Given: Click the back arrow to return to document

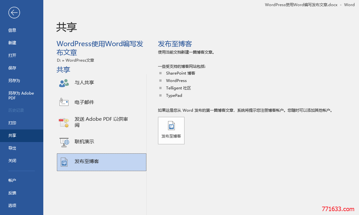Looking at the screenshot, I should 14,13.
